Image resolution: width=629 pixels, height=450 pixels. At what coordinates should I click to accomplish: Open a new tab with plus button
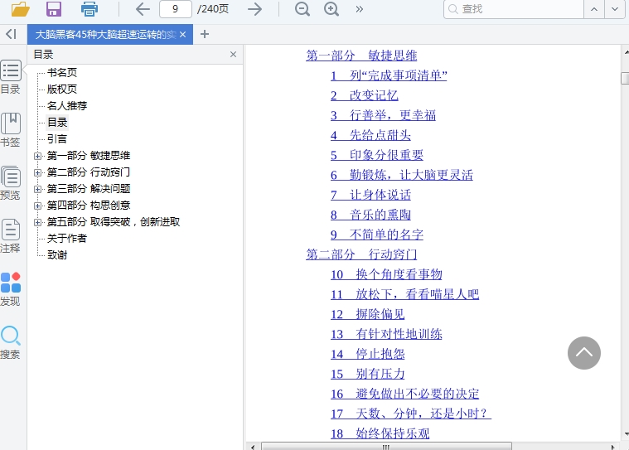point(205,34)
